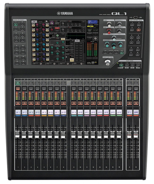Click the fader cap of master strip B

coord(136,134)
